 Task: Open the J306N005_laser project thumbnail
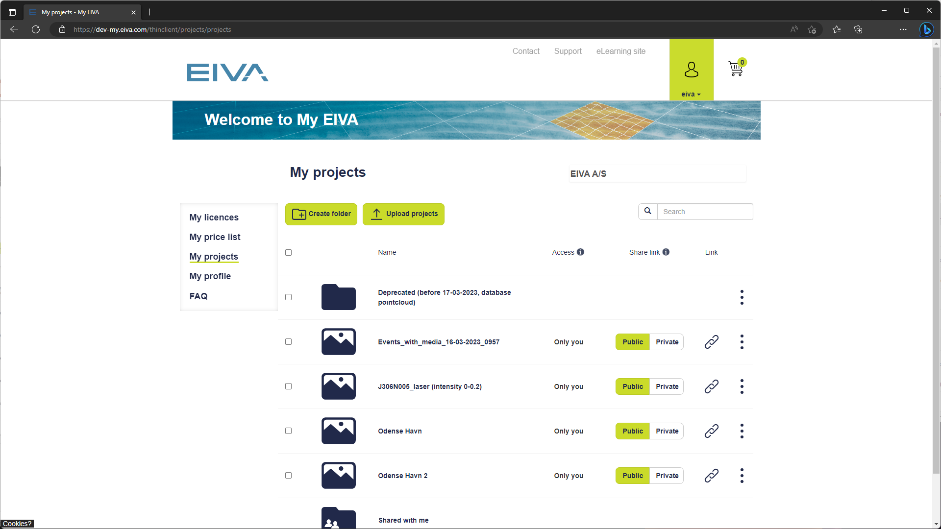coord(338,386)
